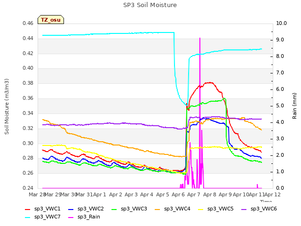
Task: Click red swatch beside sp3_VWC1
Action: [28, 210]
